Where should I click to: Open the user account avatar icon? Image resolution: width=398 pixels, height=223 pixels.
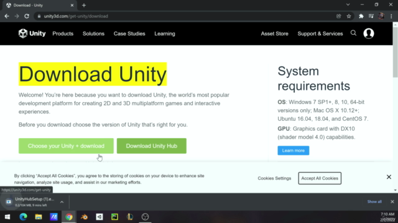pos(369,33)
